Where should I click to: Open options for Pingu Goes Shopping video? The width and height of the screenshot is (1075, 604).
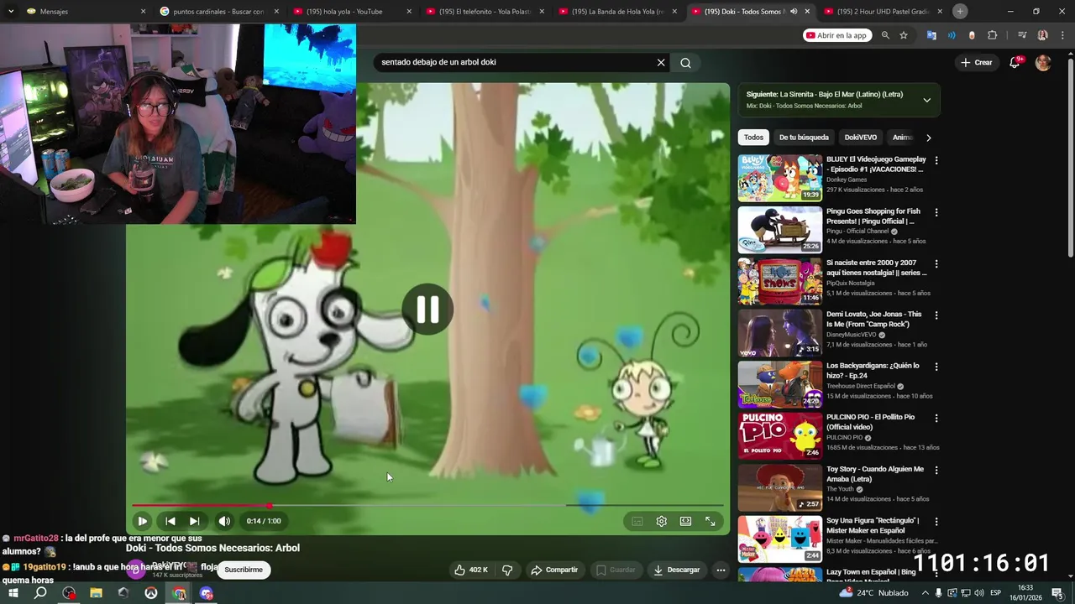click(936, 212)
